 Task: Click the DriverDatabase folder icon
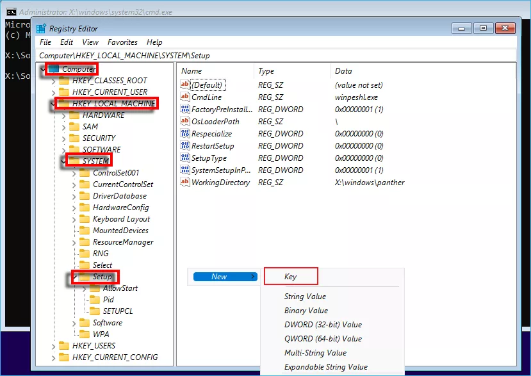[x=85, y=196]
